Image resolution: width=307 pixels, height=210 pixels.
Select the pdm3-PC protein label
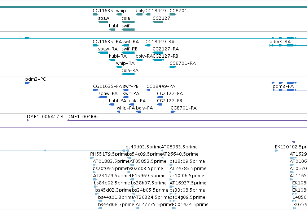pyautogui.click(x=35, y=79)
